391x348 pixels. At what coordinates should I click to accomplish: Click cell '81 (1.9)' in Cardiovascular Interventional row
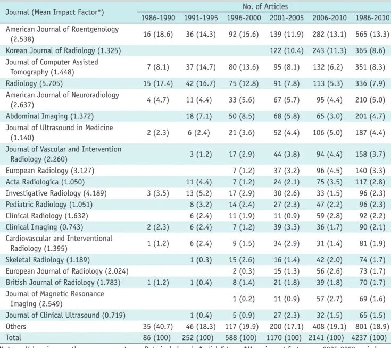(372, 244)
